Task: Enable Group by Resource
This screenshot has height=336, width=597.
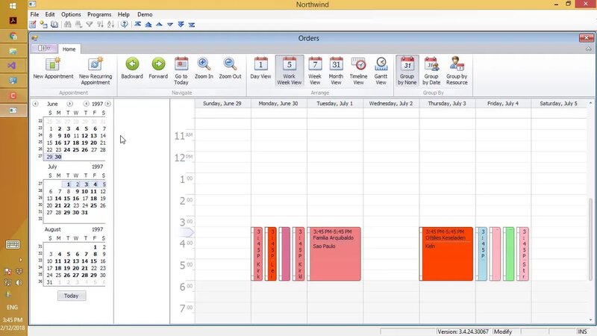Action: (x=457, y=71)
